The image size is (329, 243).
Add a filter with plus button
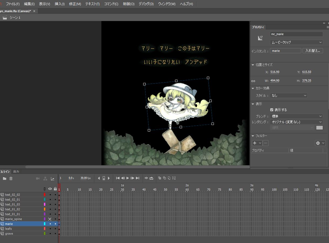pos(255,143)
